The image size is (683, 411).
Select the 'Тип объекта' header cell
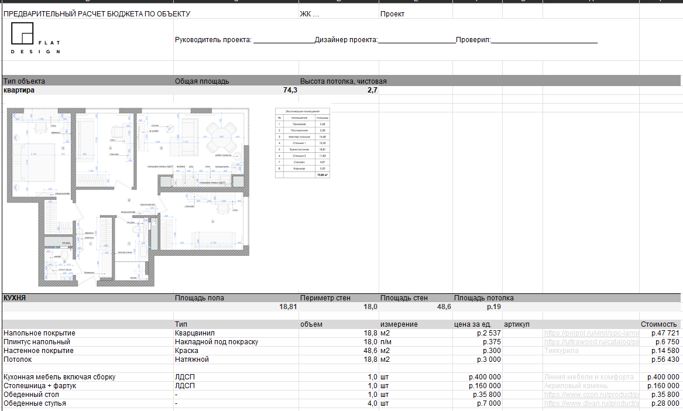pyautogui.click(x=24, y=81)
